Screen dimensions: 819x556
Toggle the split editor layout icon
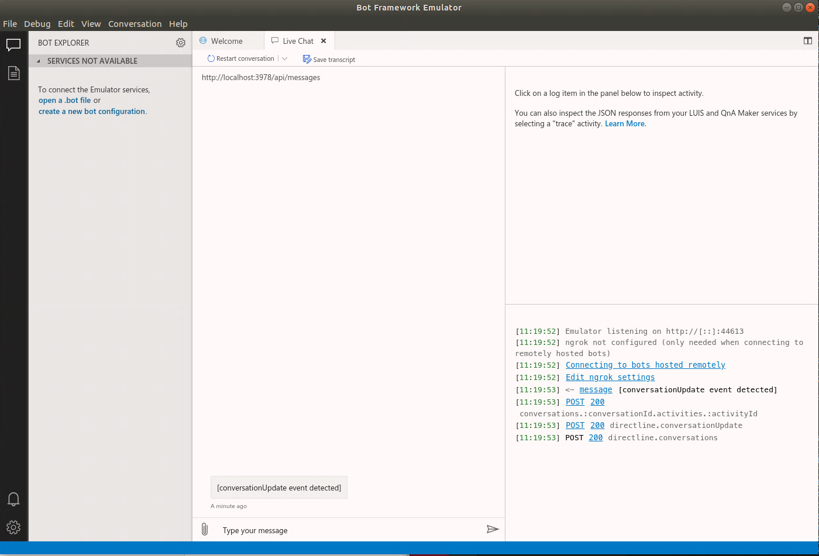808,41
